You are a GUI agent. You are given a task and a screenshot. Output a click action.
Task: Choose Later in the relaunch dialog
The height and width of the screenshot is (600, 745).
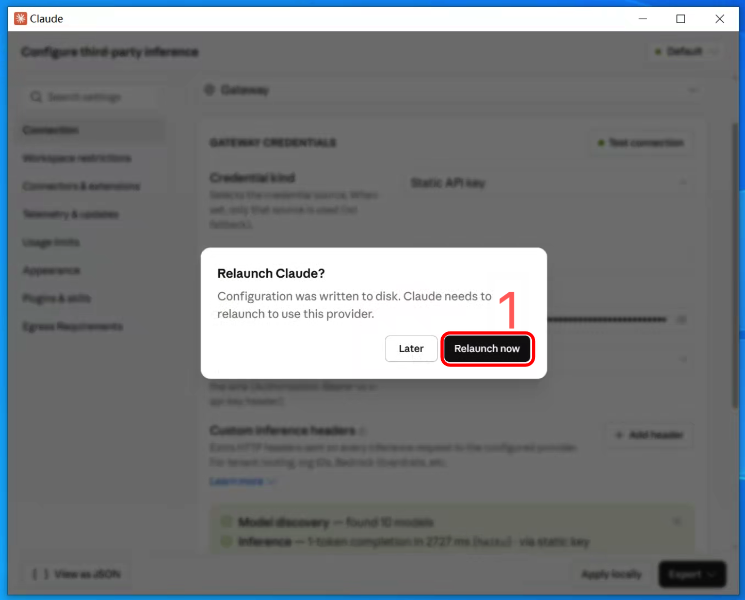[411, 348]
